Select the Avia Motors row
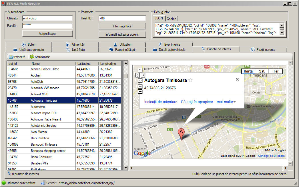299x187 pixels. click(64, 132)
